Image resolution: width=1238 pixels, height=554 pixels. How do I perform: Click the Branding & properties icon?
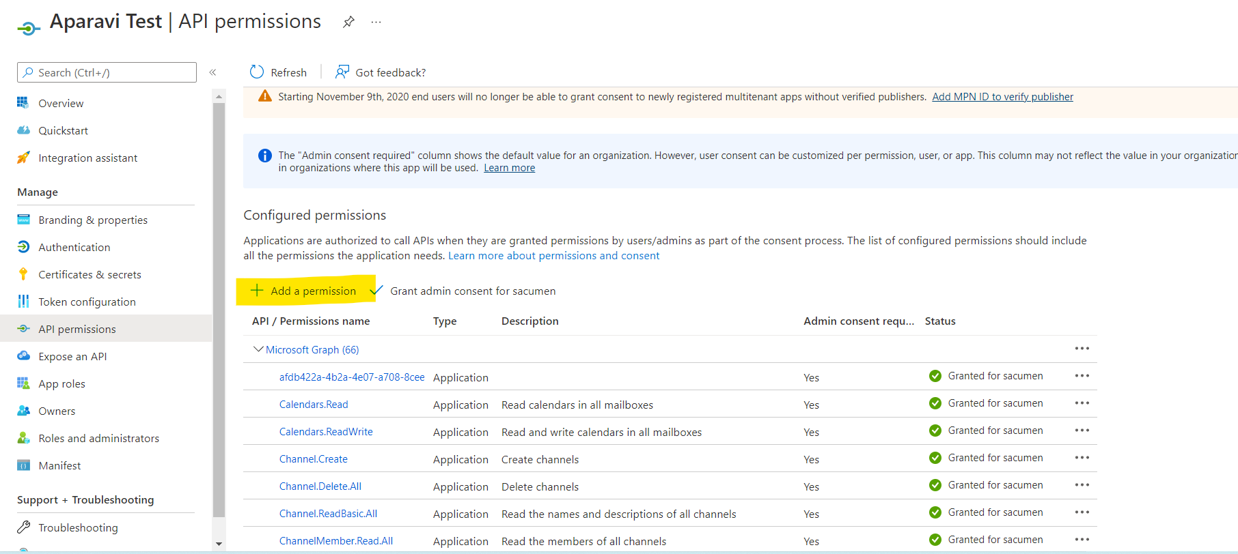pos(23,220)
